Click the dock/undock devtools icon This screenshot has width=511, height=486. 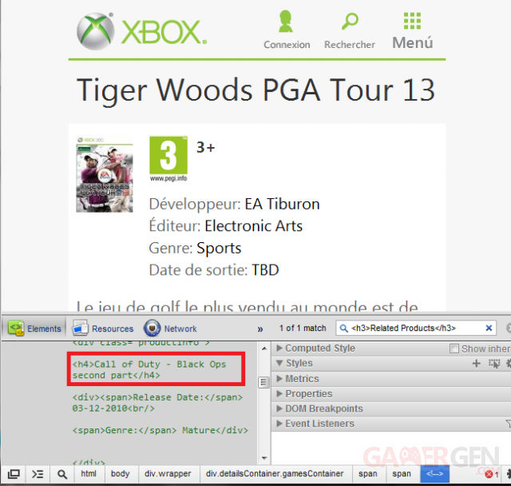(14, 474)
